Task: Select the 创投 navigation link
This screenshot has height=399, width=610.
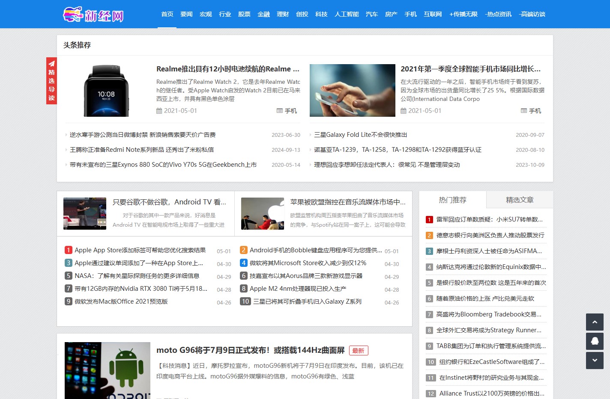Action: (302, 14)
